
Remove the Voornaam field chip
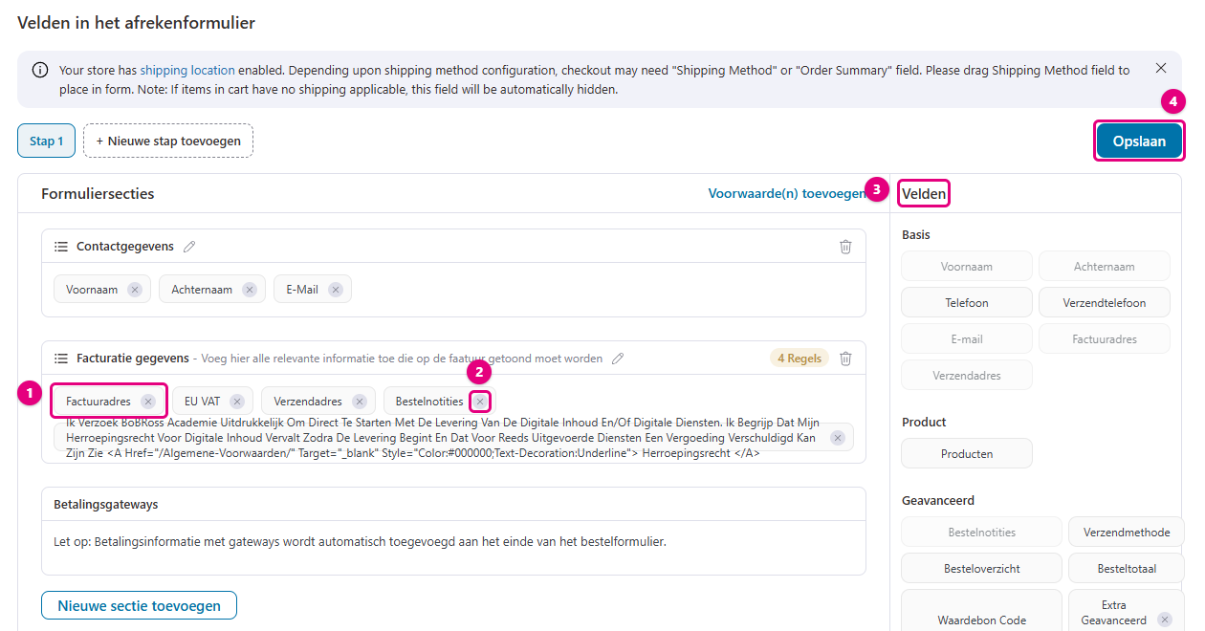point(134,290)
